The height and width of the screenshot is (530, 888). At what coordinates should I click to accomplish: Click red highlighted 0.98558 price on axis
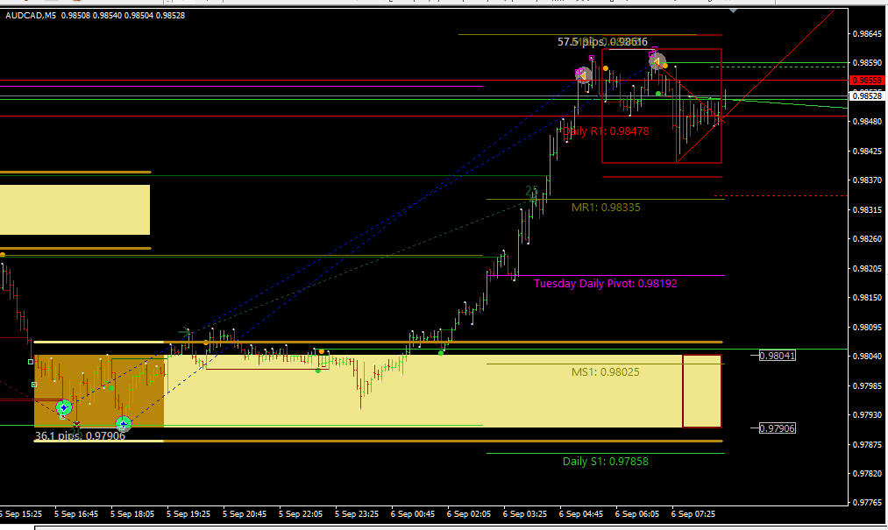(x=868, y=81)
